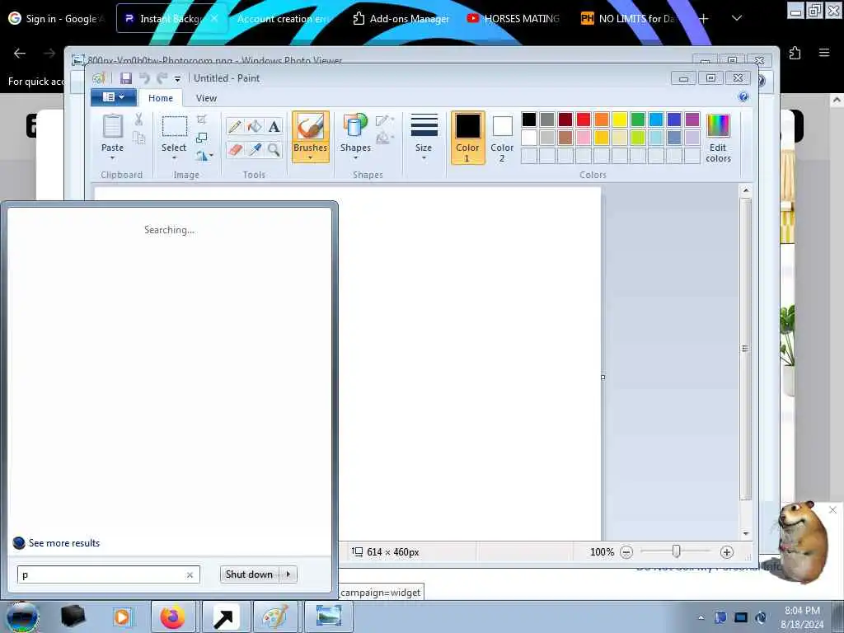Open the Paste dropdown arrow
844x633 pixels.
click(112, 158)
